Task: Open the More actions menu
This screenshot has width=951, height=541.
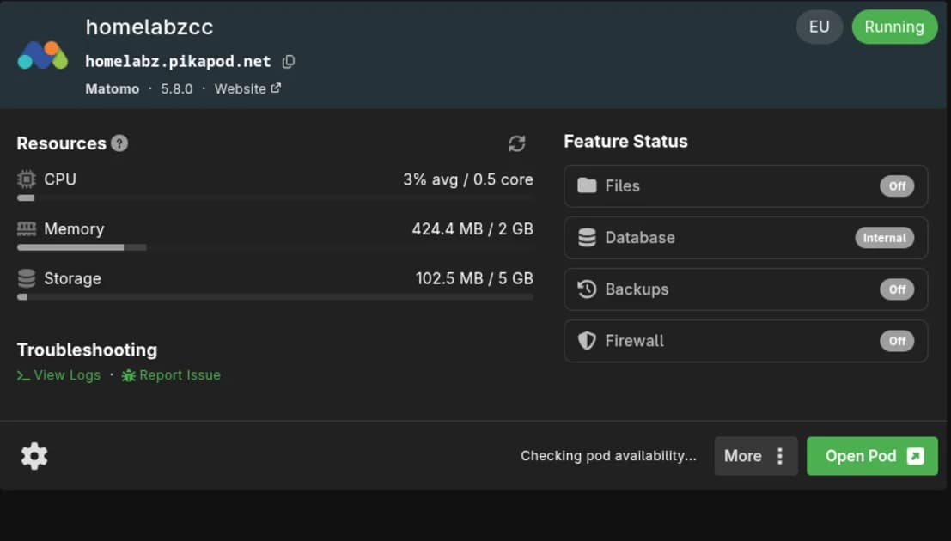Action: pyautogui.click(x=755, y=456)
